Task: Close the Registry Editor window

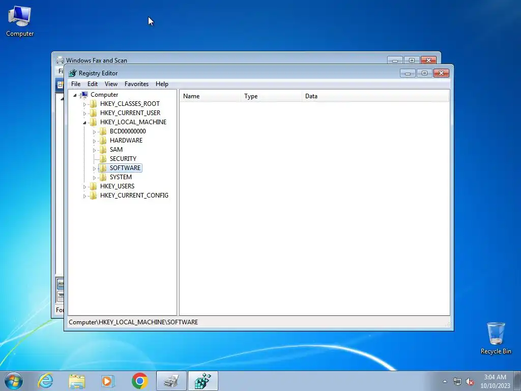Action: point(441,73)
